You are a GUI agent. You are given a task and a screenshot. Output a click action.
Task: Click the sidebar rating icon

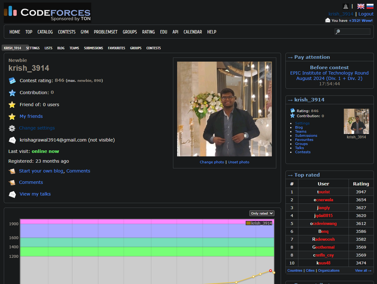coord(293,111)
